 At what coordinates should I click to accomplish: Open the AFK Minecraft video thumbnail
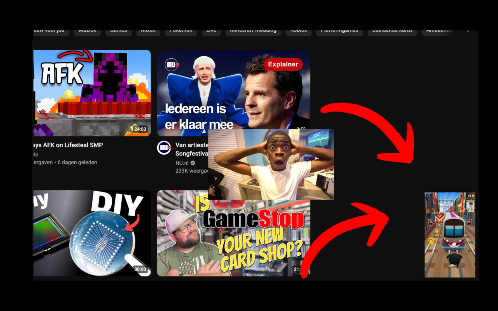[x=92, y=93]
